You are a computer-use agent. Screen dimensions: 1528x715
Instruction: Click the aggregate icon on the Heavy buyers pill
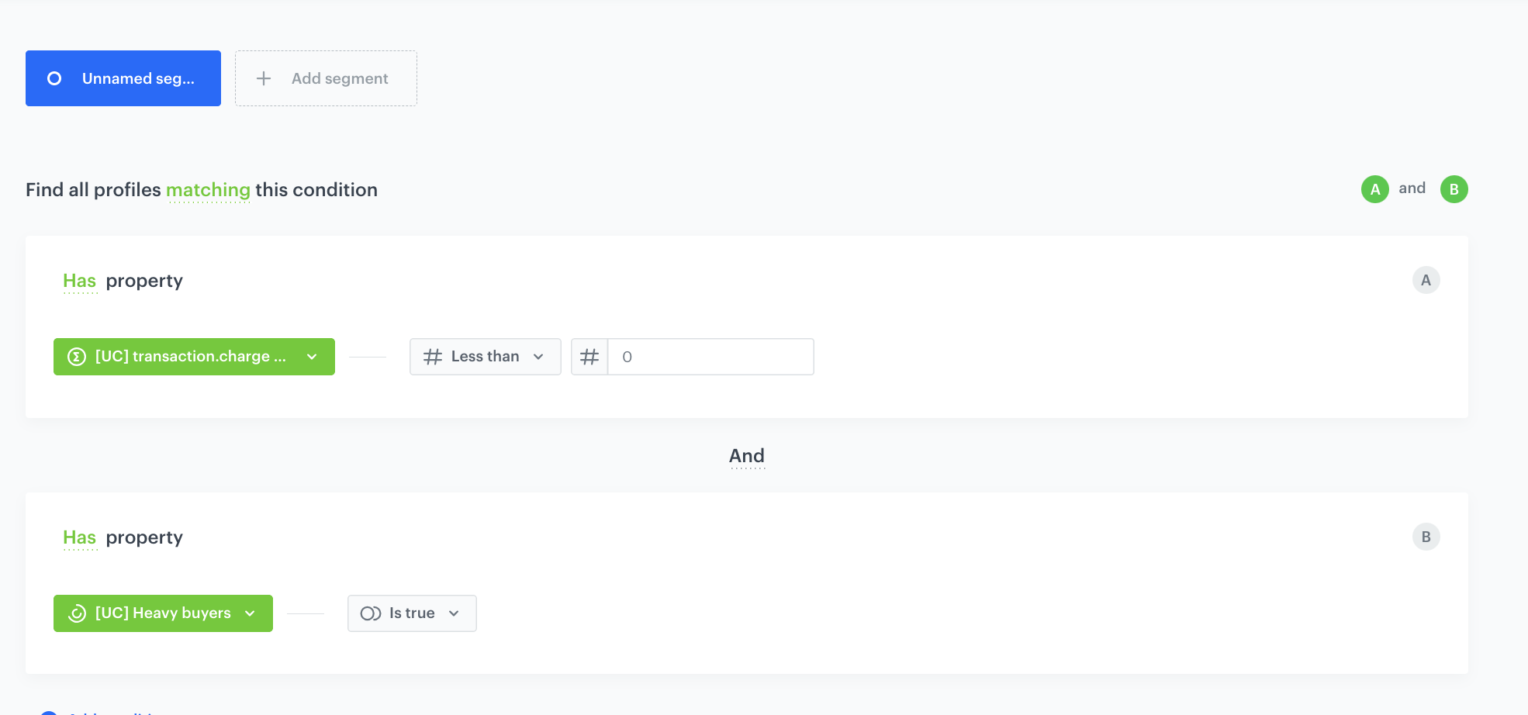[x=75, y=613]
